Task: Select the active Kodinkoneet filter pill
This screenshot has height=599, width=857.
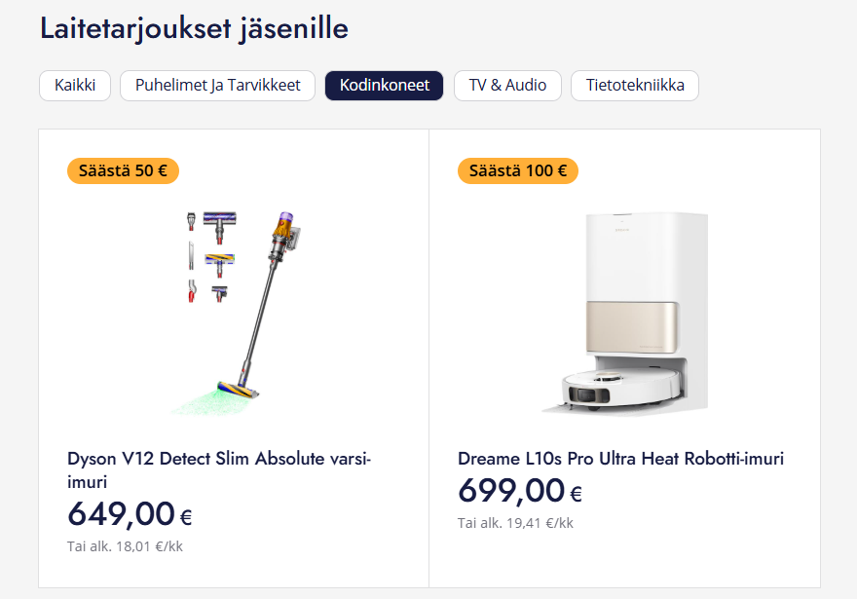Action: coord(385,86)
